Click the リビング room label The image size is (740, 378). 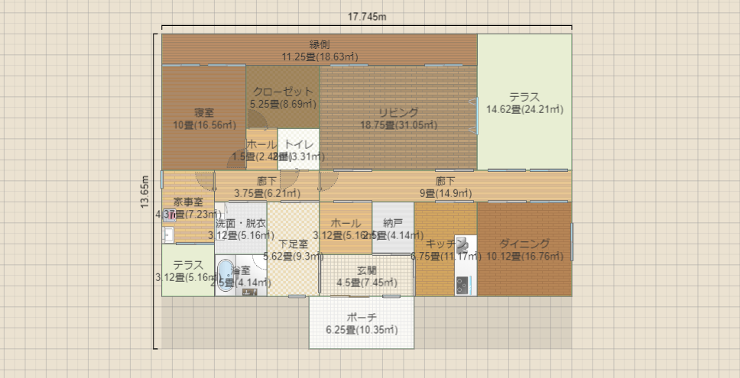click(x=399, y=113)
